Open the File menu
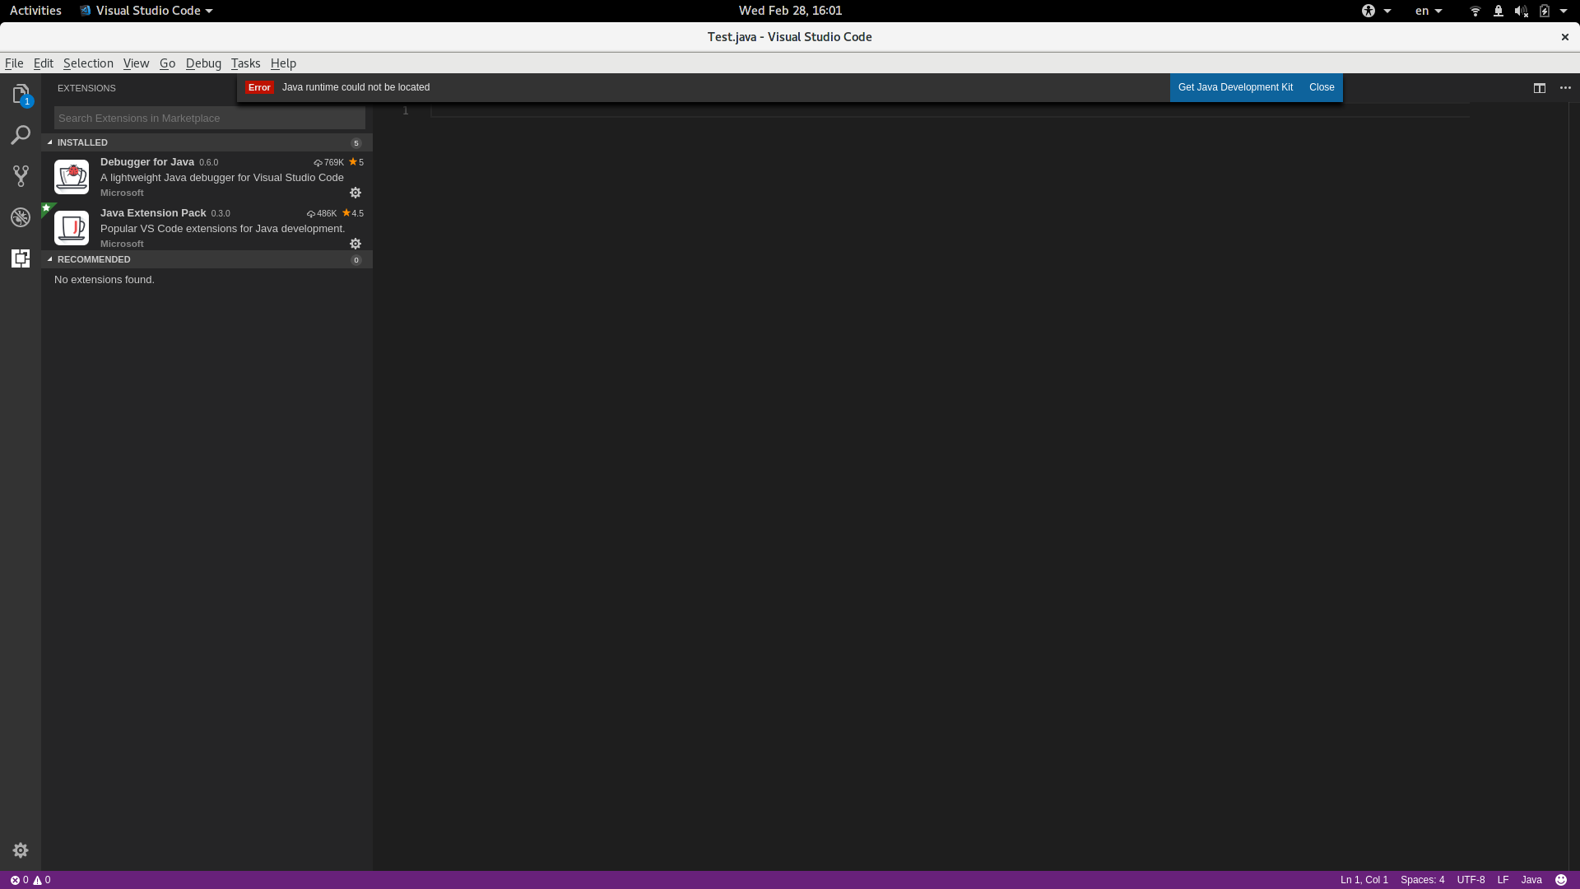 [14, 63]
